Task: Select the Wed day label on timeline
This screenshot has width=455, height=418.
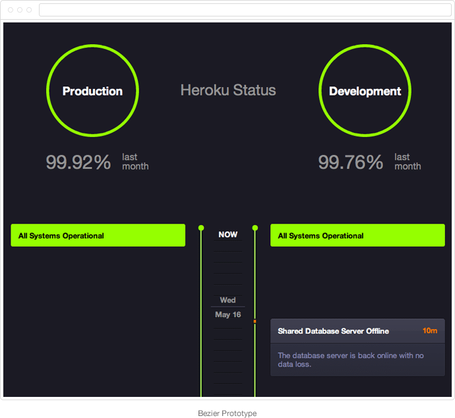Action: (x=228, y=300)
